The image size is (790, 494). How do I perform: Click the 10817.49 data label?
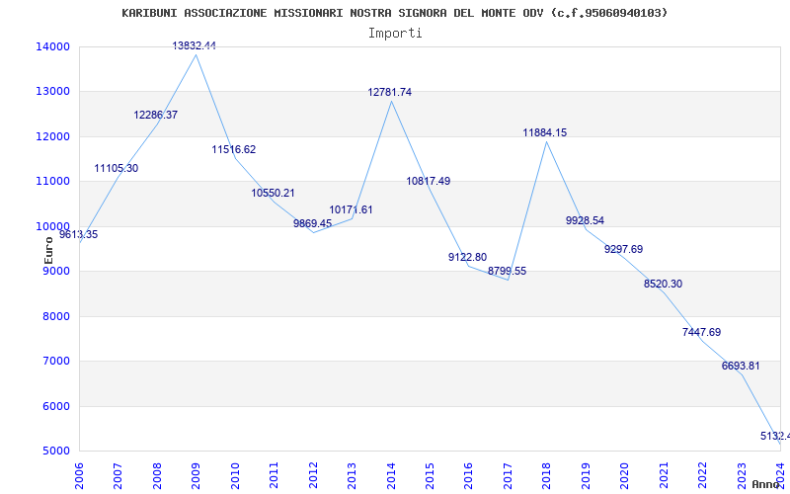point(429,182)
